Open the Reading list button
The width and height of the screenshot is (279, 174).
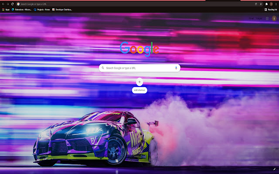click(x=271, y=10)
